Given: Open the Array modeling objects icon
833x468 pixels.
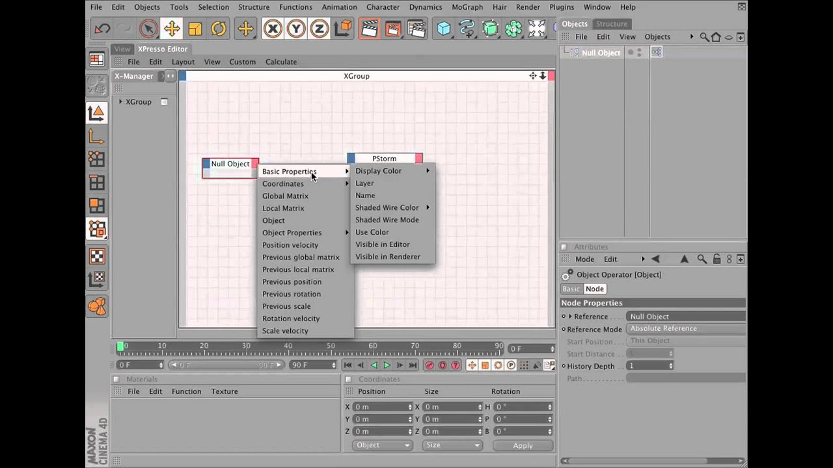Looking at the screenshot, I should click(x=514, y=29).
